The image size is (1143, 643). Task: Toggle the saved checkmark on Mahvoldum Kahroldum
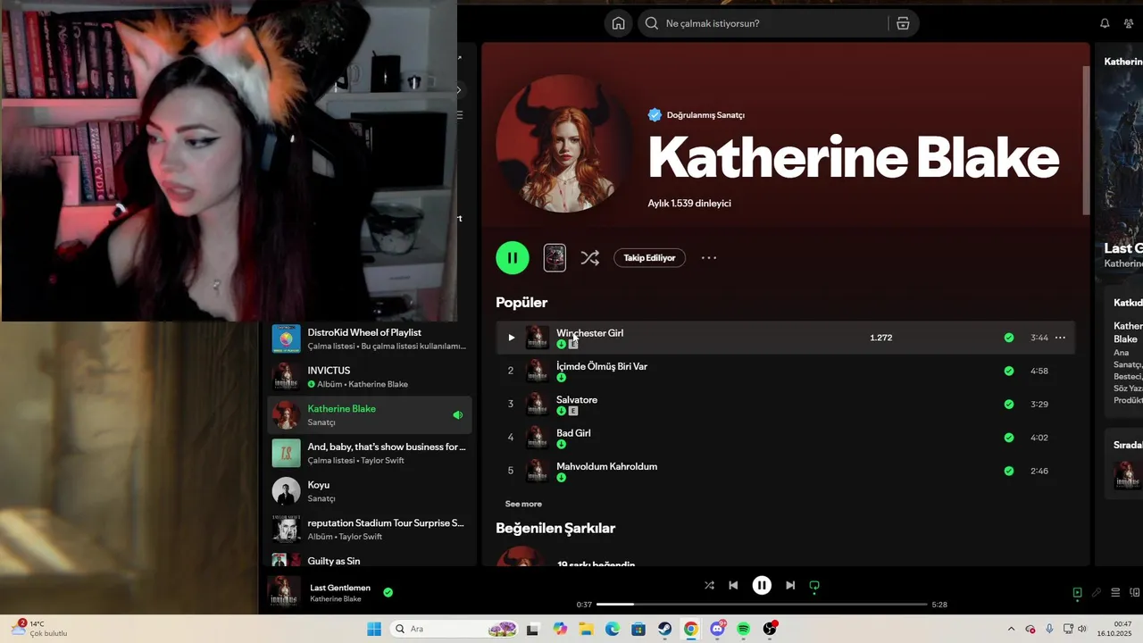(x=1009, y=471)
